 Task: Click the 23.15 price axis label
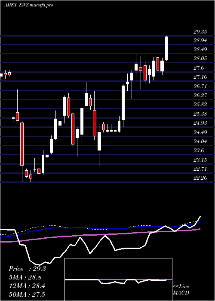[x=200, y=160]
